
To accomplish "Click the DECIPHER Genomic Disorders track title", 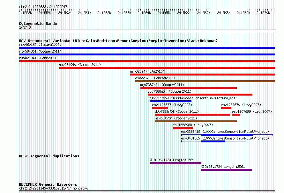I will [x=48, y=184].
